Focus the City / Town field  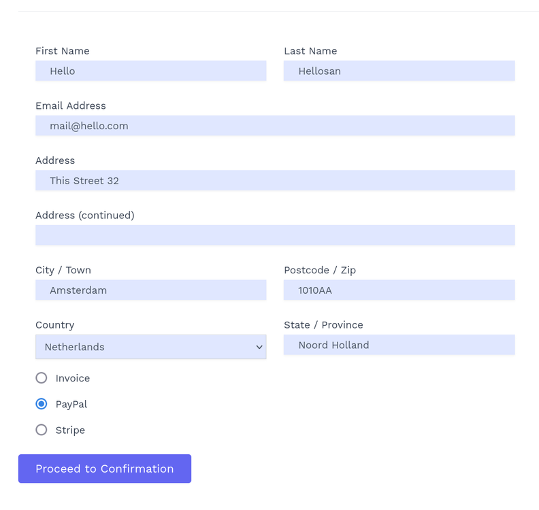coord(150,290)
